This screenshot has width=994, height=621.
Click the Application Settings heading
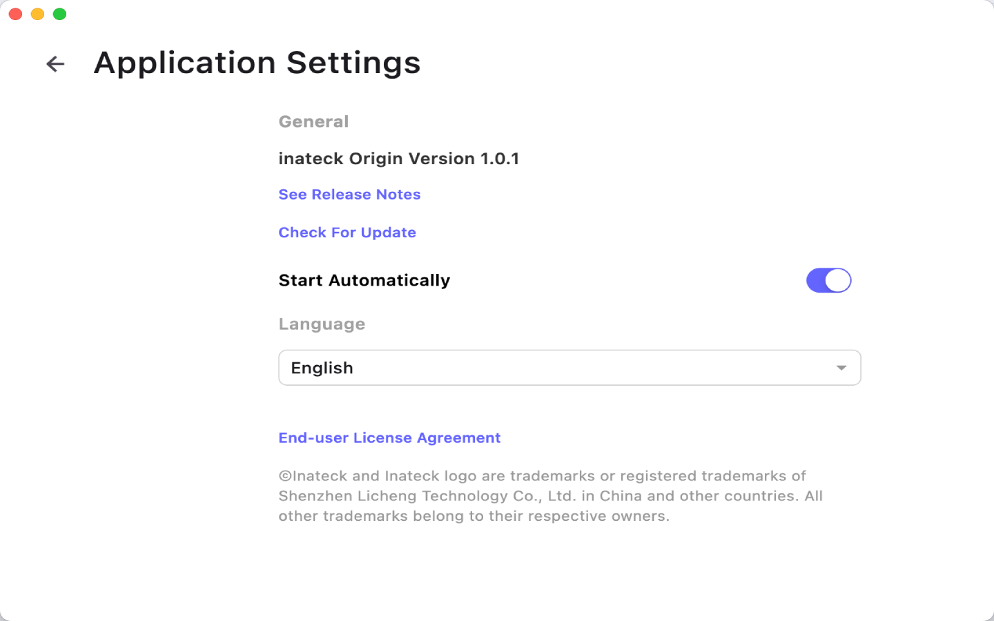click(257, 63)
